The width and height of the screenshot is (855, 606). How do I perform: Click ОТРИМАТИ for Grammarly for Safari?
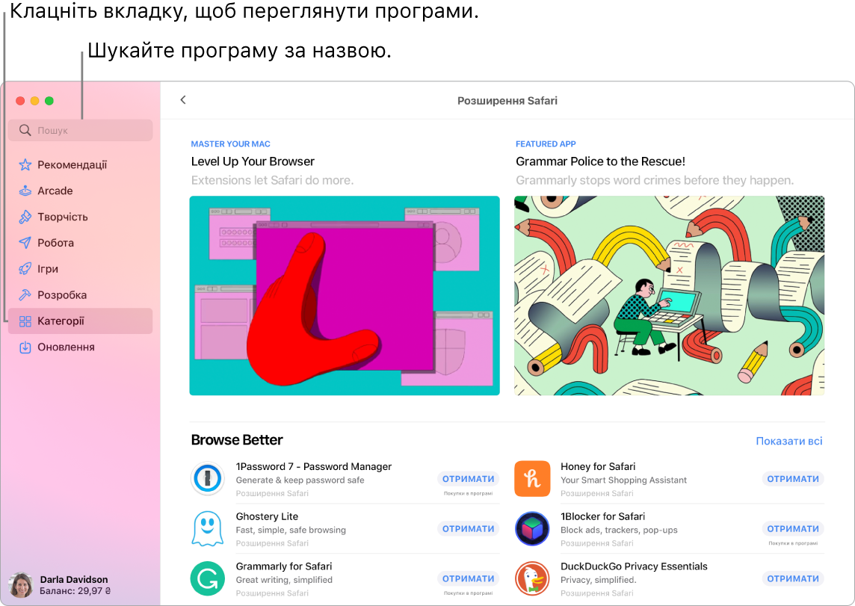click(x=468, y=578)
